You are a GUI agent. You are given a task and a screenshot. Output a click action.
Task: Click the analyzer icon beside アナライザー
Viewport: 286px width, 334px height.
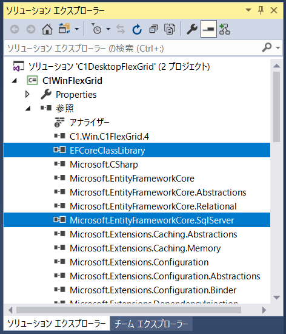(x=59, y=122)
